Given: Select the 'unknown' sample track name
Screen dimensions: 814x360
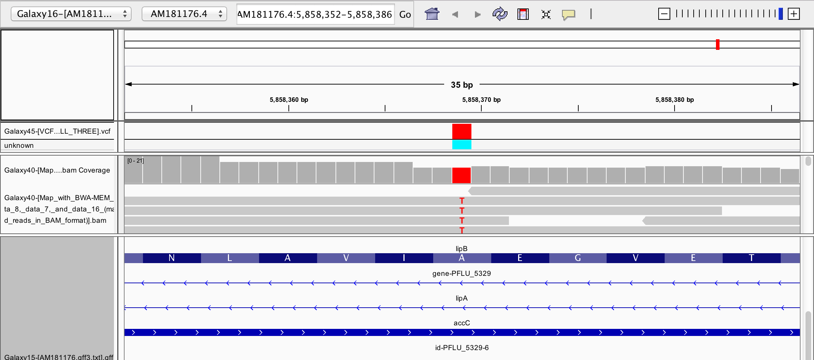Looking at the screenshot, I should pos(19,145).
